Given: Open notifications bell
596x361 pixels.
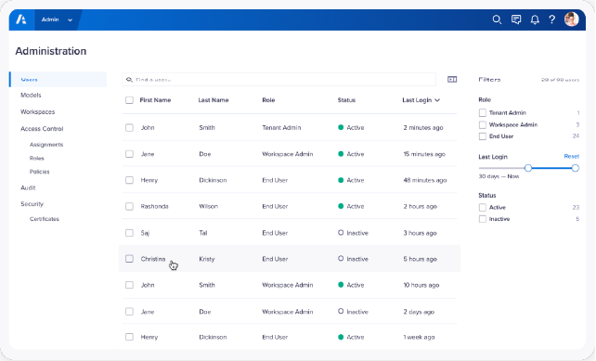Looking at the screenshot, I should [535, 19].
